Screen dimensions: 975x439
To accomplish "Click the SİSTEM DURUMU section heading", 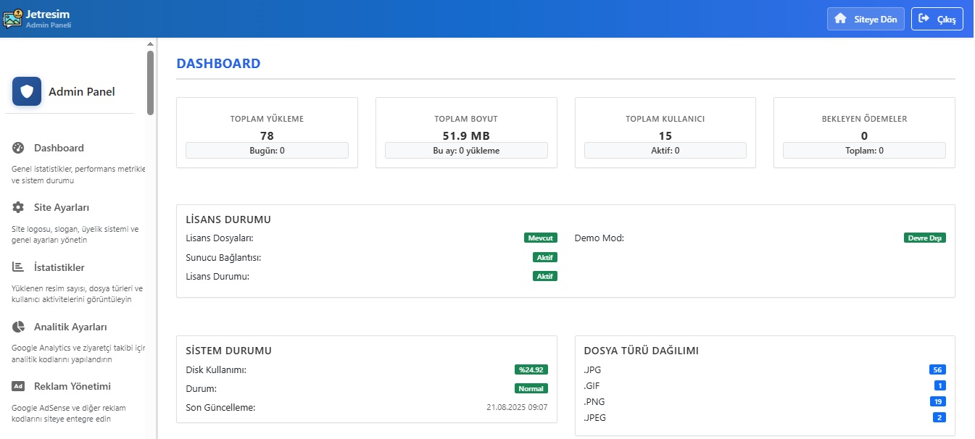I will tap(228, 351).
